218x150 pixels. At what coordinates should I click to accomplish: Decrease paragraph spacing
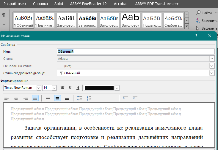pos(89,98)
